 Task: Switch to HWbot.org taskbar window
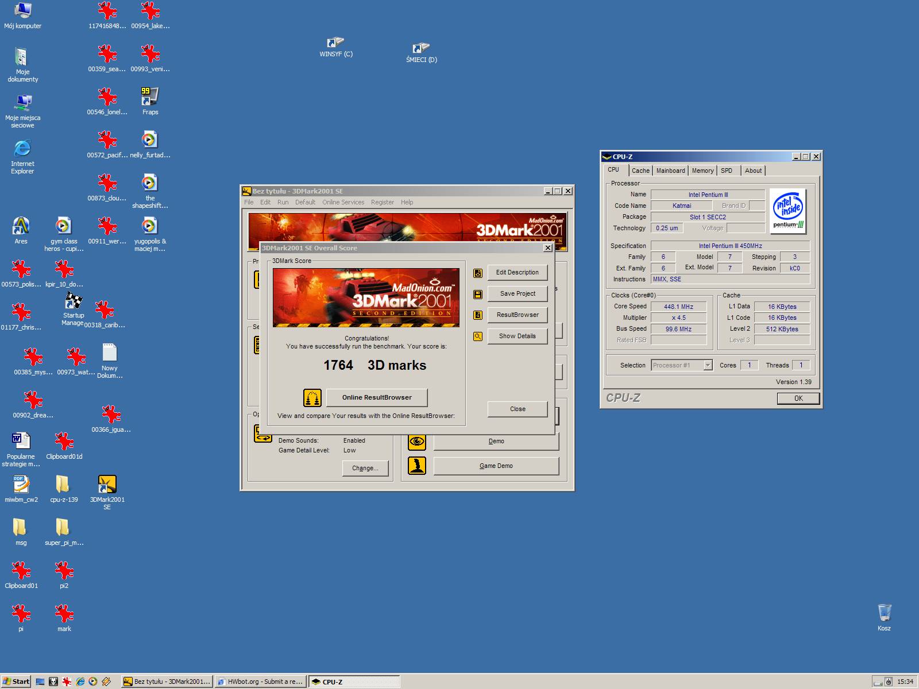pyautogui.click(x=260, y=682)
